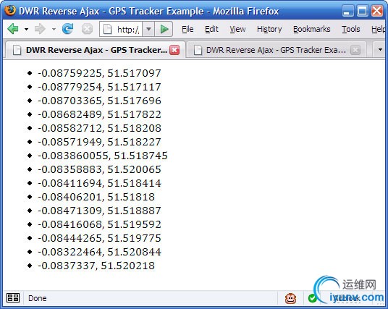Screen dimensions: 388x309
Task: Click coordinate -0.08759225, 51.517097
Action: tap(99, 73)
